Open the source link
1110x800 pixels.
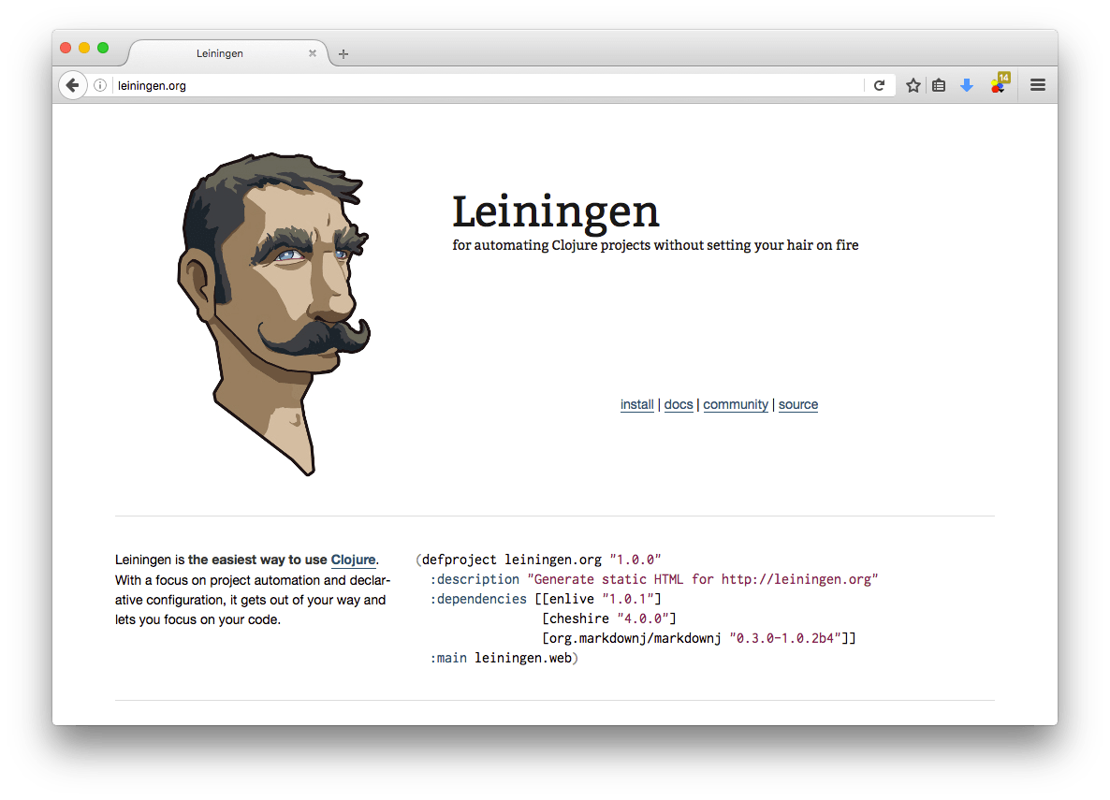(797, 404)
